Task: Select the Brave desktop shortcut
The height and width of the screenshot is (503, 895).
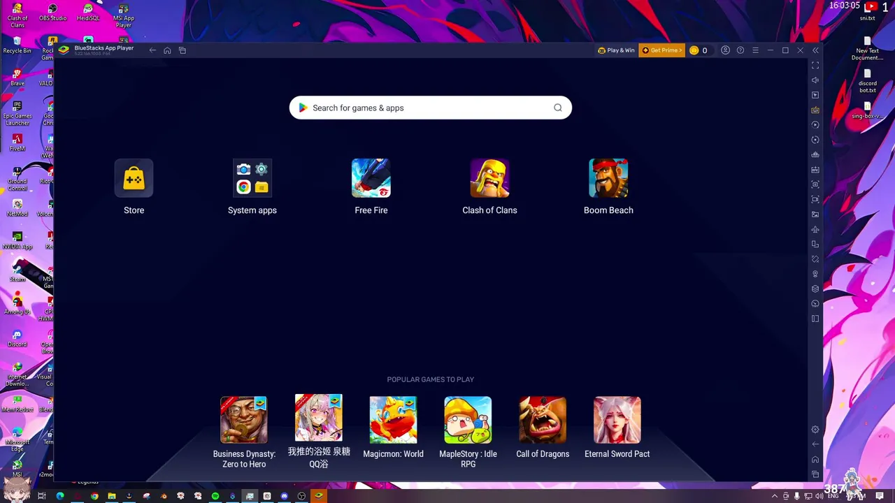Action: tap(17, 78)
